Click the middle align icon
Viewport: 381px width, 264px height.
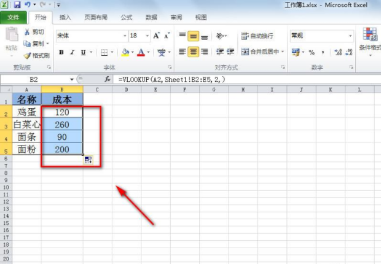pos(193,36)
